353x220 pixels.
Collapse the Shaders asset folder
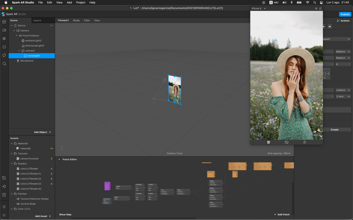coord(12,164)
